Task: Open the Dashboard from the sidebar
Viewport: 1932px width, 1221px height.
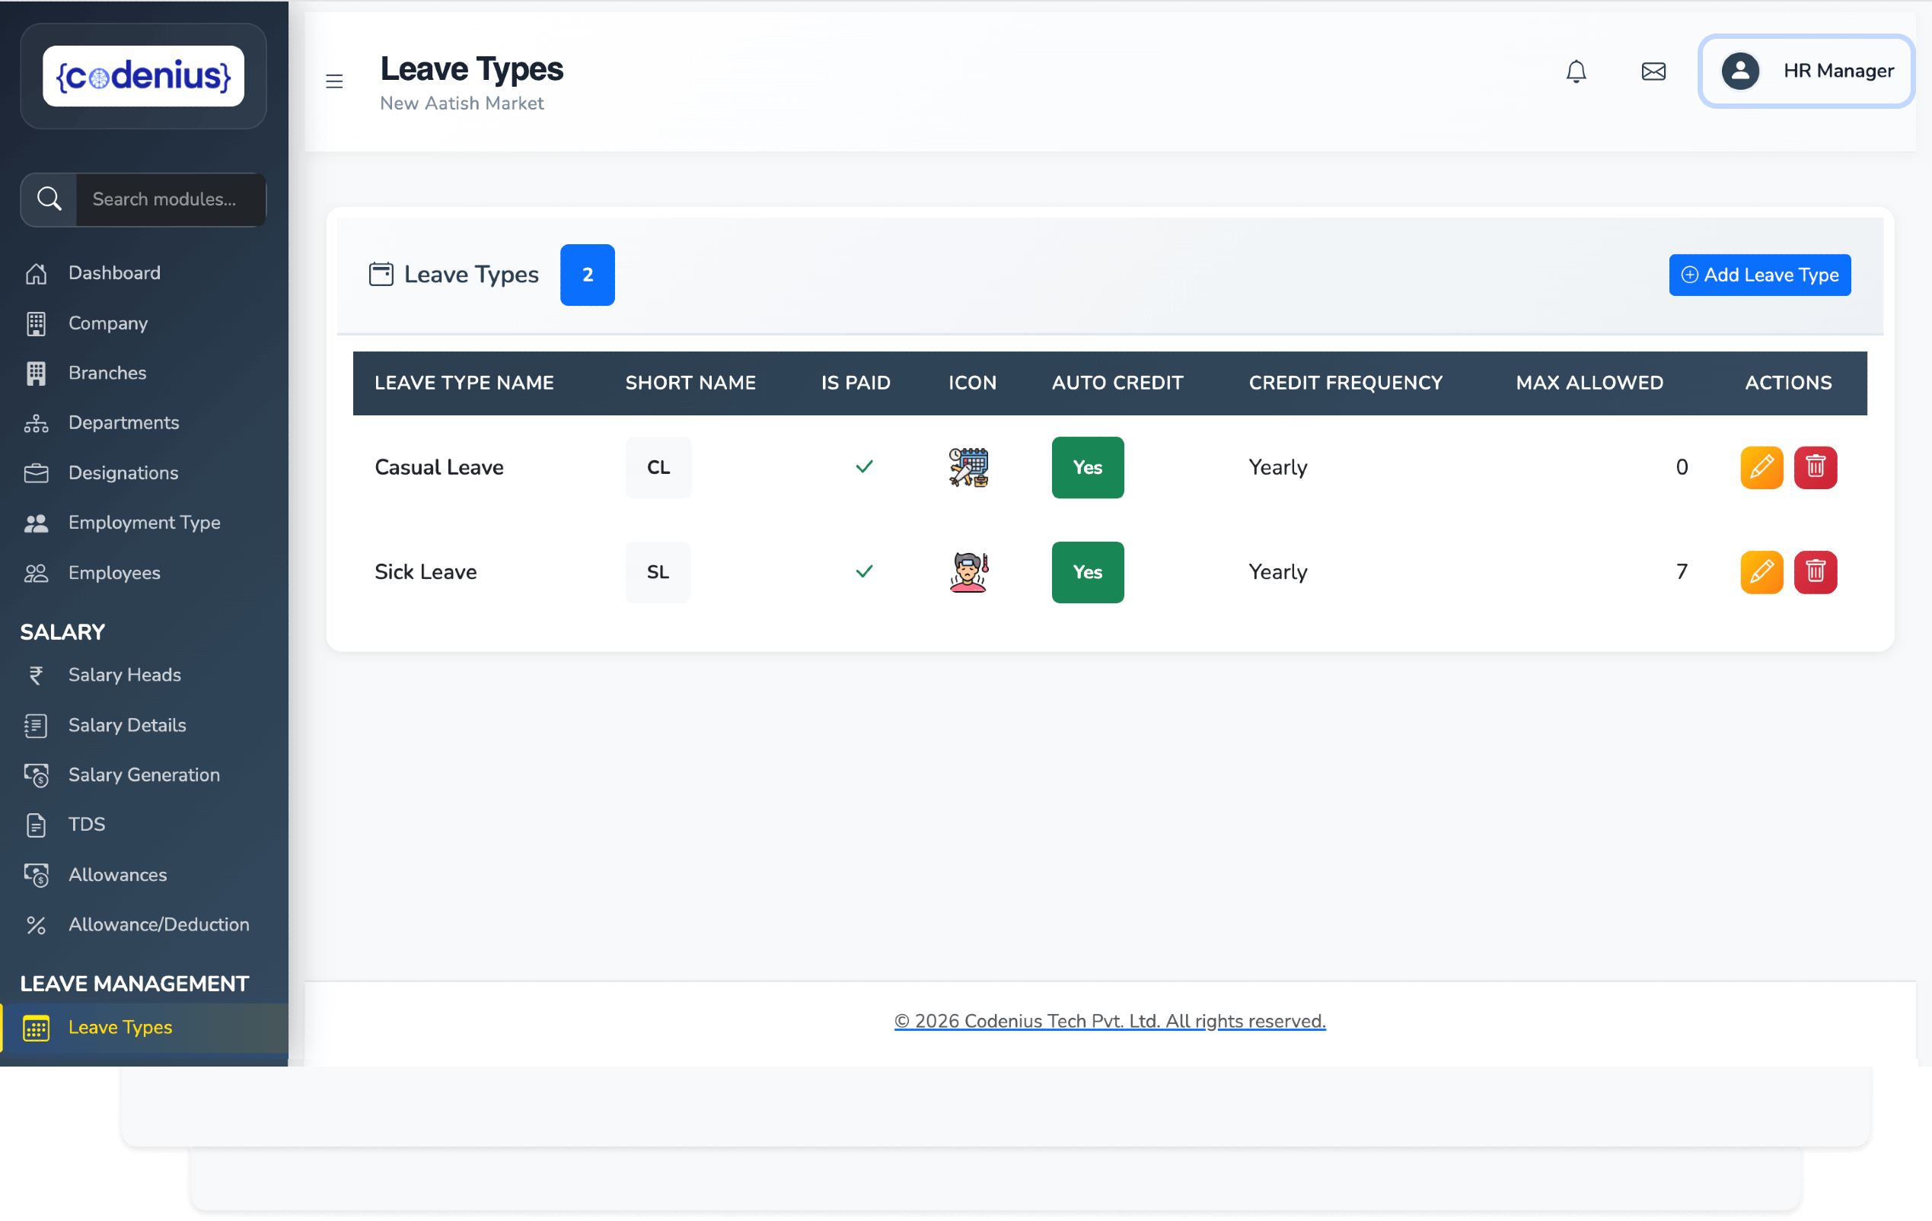Action: 113,272
